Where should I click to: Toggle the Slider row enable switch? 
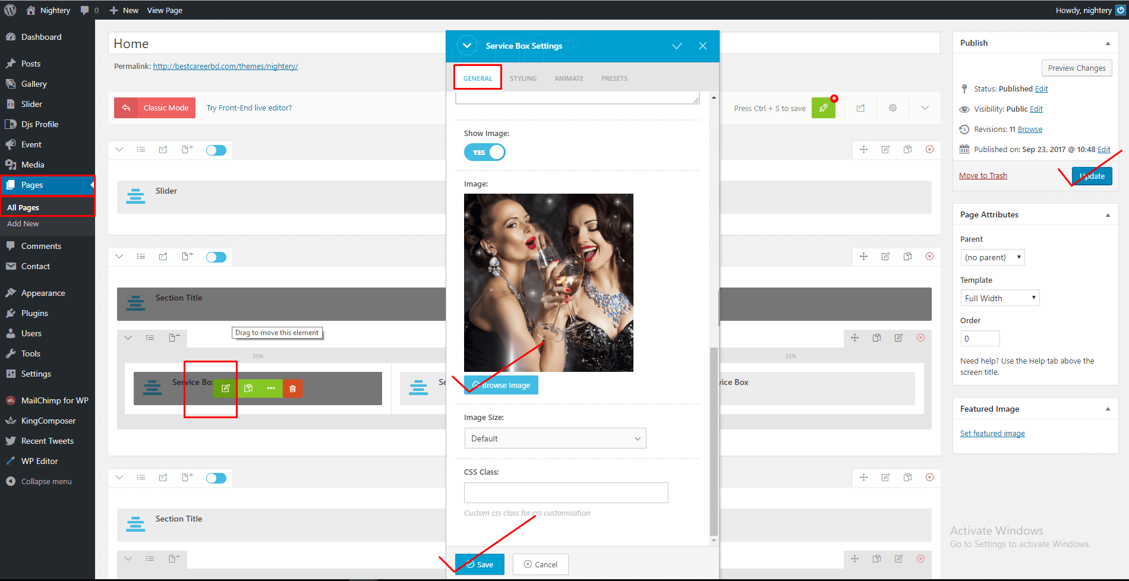216,150
